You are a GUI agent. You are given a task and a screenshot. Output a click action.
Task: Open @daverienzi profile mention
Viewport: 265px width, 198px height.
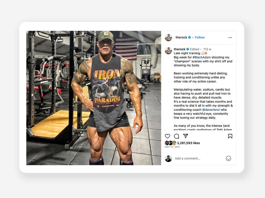pos(211,110)
